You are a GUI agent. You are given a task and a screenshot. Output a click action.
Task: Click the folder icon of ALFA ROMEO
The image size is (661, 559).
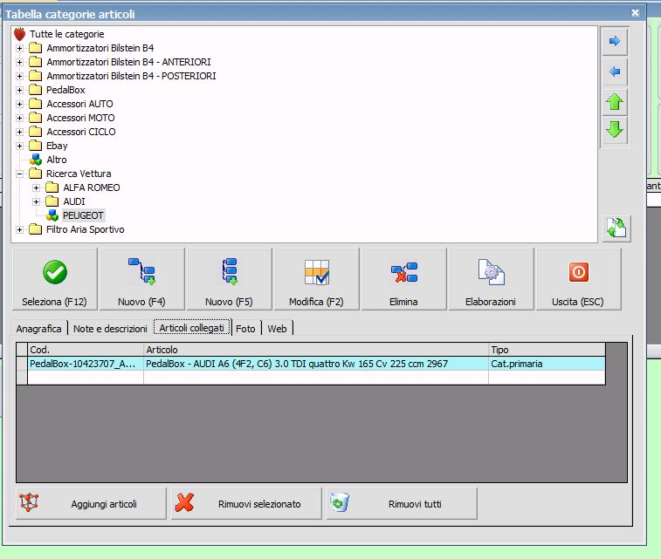pos(52,187)
